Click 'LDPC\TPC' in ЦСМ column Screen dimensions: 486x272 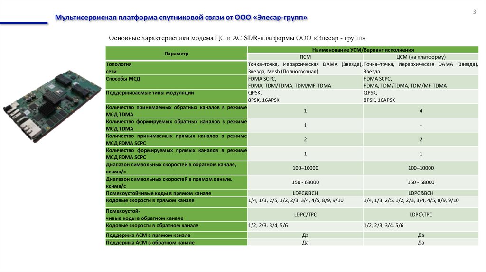(421, 215)
